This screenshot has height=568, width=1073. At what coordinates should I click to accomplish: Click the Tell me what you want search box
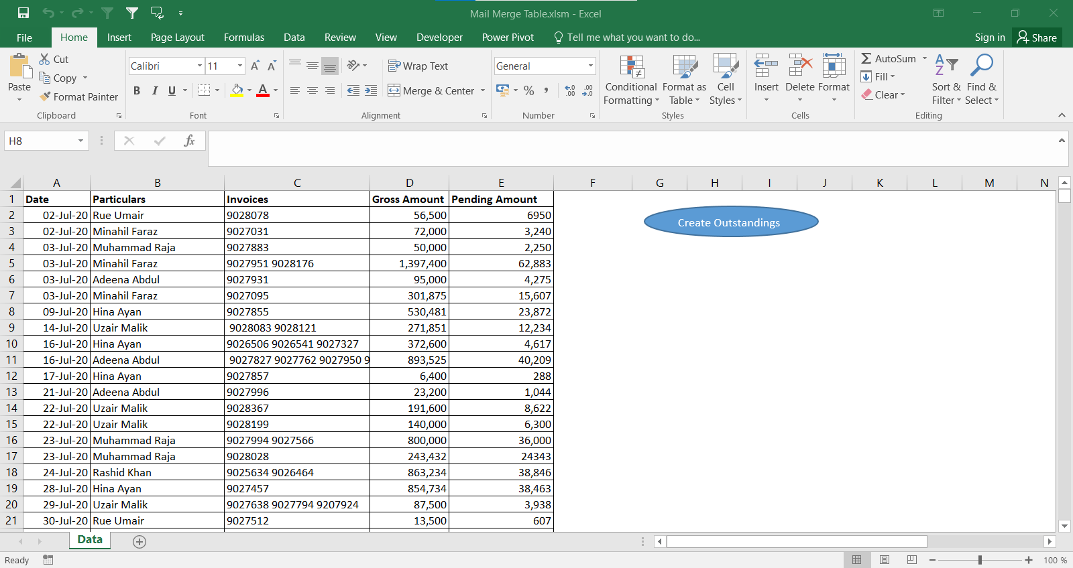point(627,38)
